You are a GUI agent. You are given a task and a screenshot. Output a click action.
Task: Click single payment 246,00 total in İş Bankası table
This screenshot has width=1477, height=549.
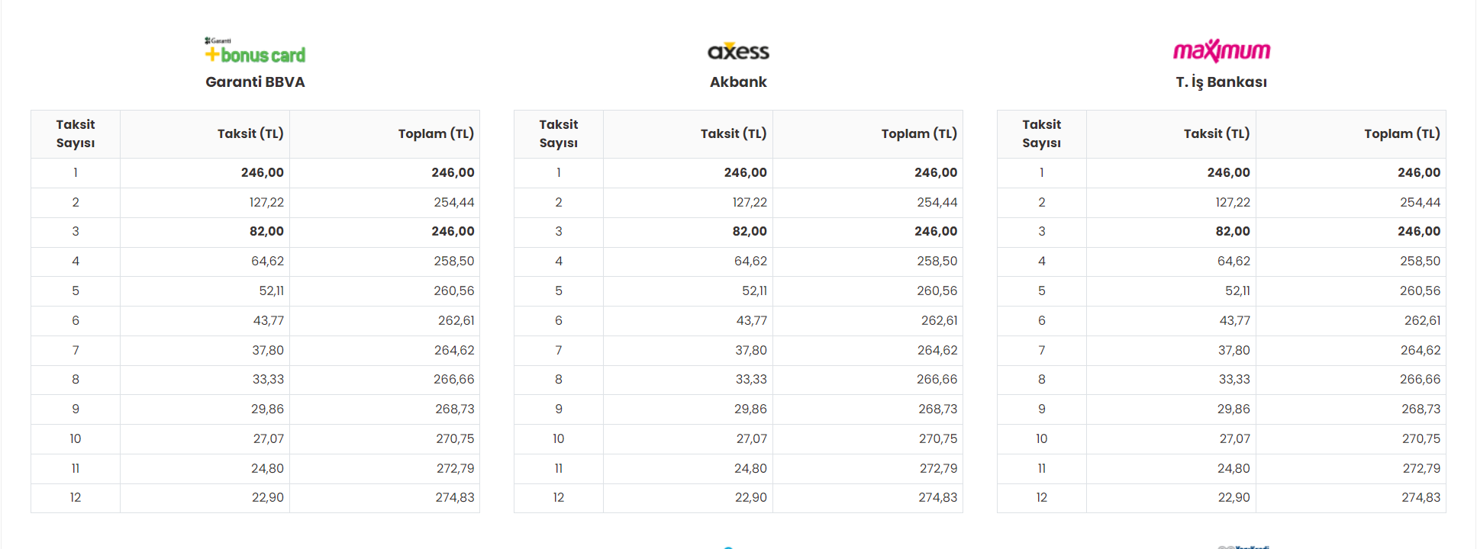[1419, 172]
